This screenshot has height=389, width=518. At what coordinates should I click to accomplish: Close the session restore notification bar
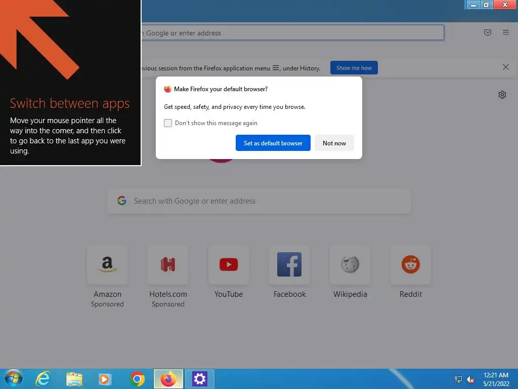[x=505, y=67]
